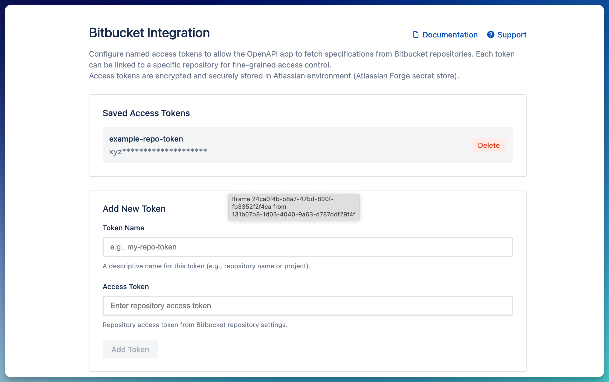Screen dimensions: 609x382
Task: Open the Support link
Action: pyautogui.click(x=512, y=35)
